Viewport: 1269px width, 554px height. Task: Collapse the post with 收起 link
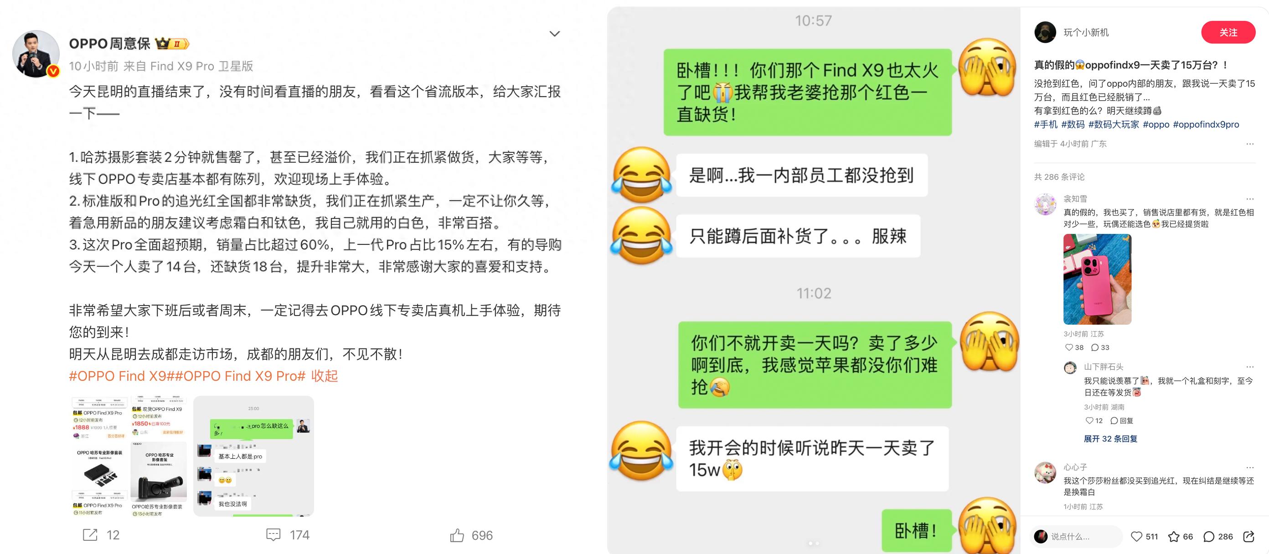[324, 376]
